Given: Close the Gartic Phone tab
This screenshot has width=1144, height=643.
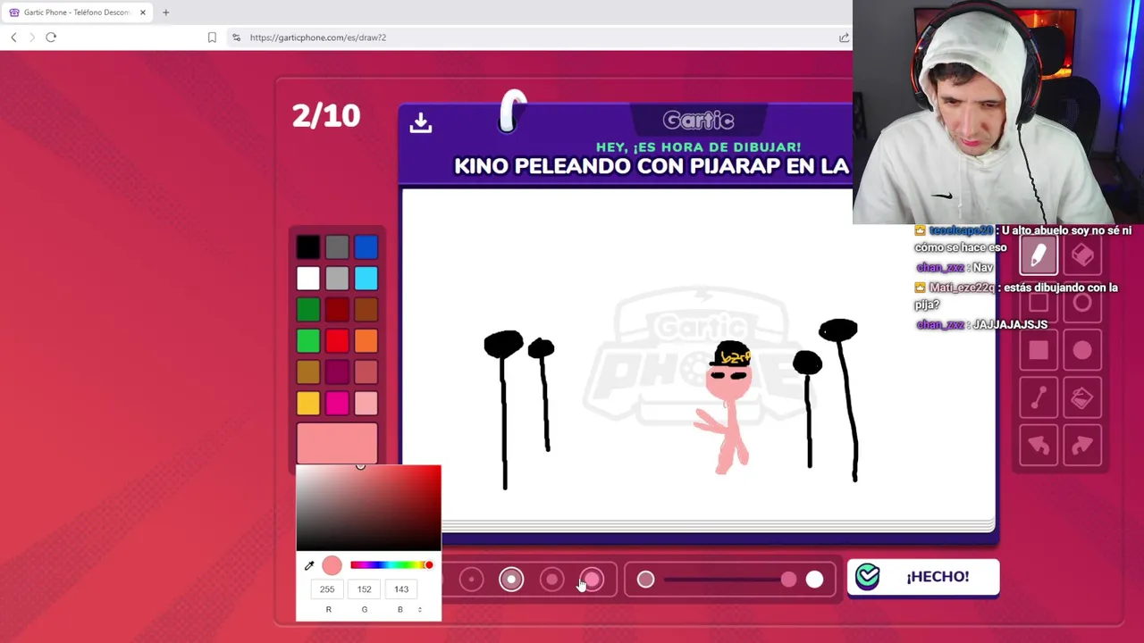Looking at the screenshot, I should tap(142, 13).
